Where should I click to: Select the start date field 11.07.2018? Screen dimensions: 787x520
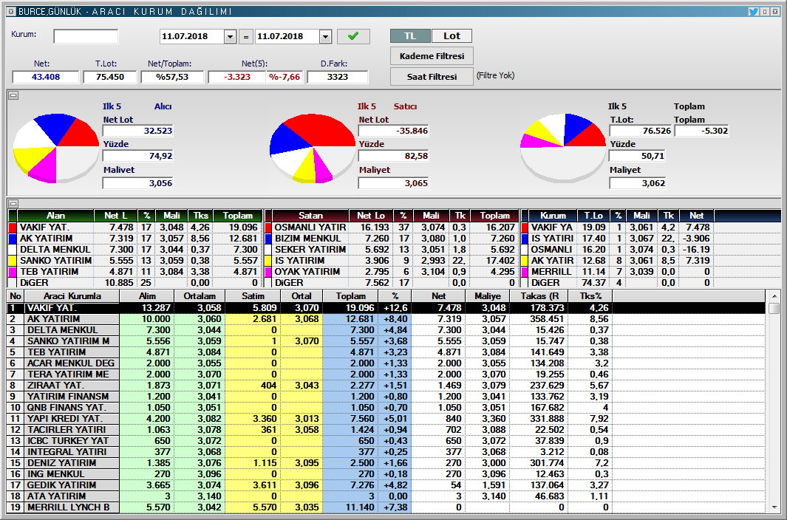(191, 37)
